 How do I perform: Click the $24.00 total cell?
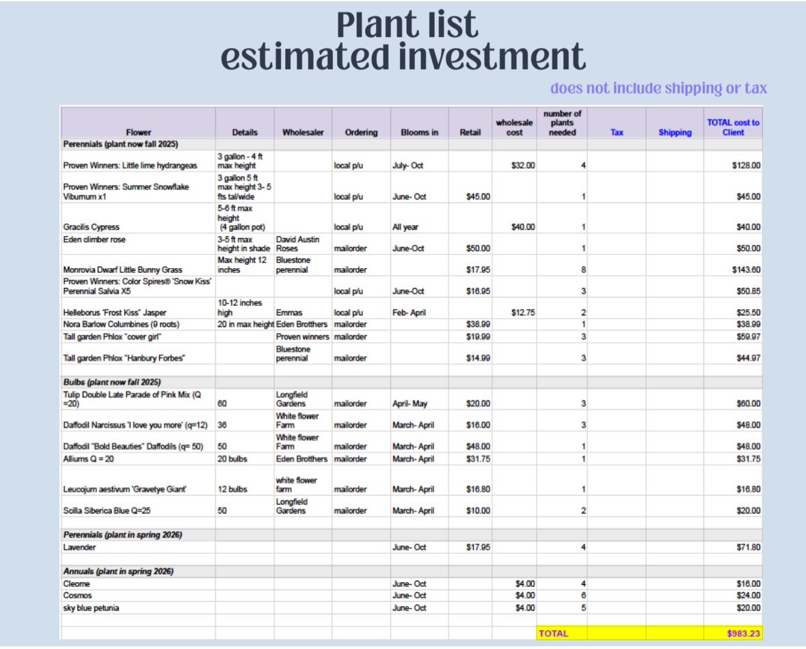[x=733, y=596]
